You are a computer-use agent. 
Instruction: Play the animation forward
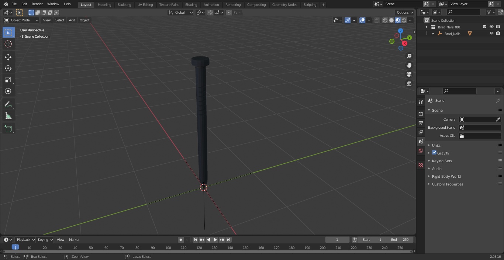click(215, 240)
